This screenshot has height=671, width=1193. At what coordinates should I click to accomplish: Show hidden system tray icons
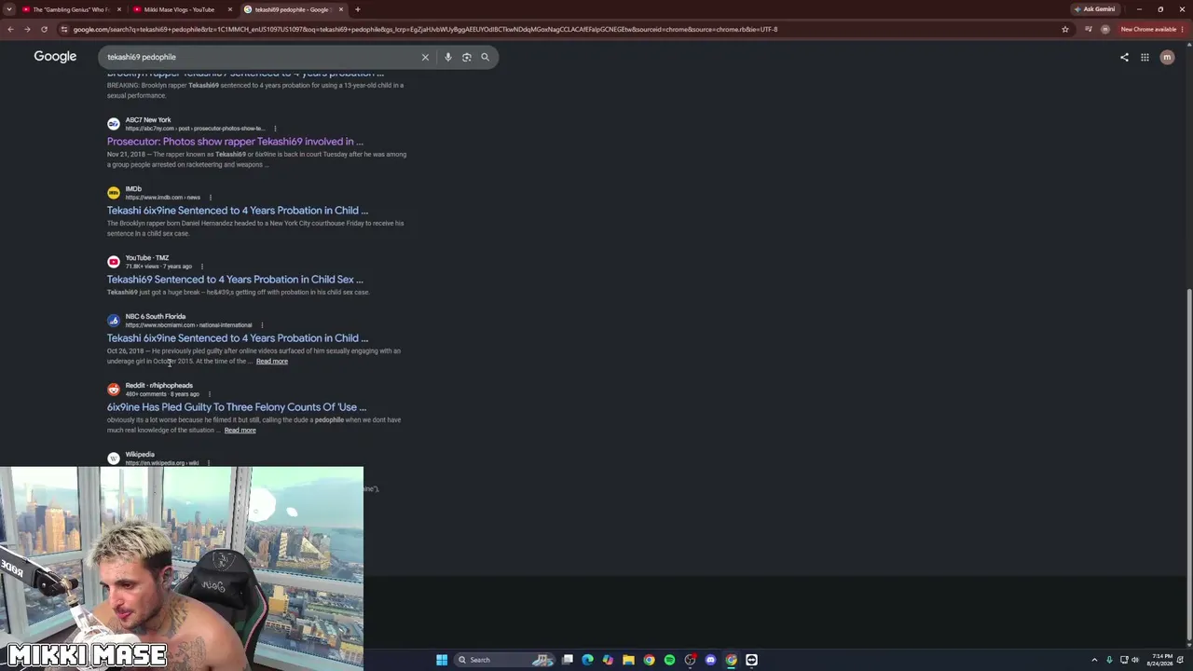[x=1095, y=660]
